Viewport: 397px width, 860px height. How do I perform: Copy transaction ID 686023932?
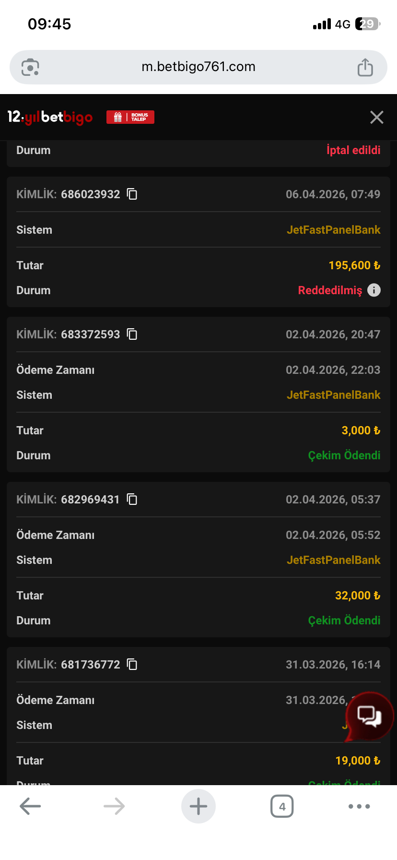(x=132, y=194)
